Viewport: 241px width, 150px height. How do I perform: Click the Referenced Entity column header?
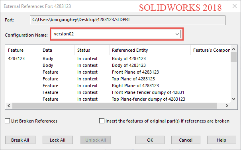point(150,50)
